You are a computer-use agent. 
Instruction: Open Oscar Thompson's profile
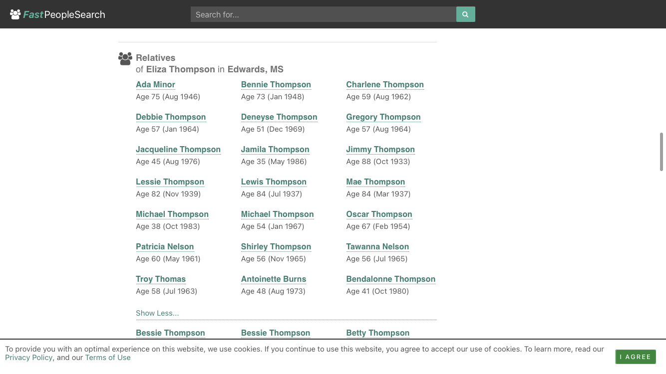(379, 214)
